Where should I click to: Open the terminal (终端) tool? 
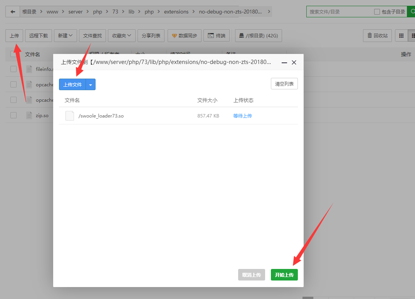(x=217, y=35)
